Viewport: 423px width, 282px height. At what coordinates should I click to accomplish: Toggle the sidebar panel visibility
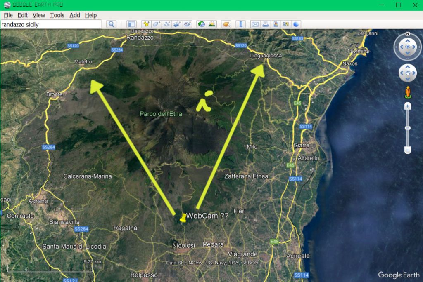[131, 24]
